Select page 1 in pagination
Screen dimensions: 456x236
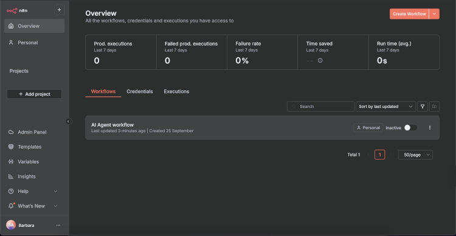click(x=380, y=155)
